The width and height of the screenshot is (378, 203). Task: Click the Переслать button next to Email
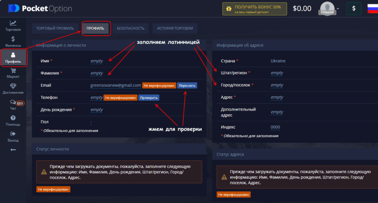(x=187, y=86)
